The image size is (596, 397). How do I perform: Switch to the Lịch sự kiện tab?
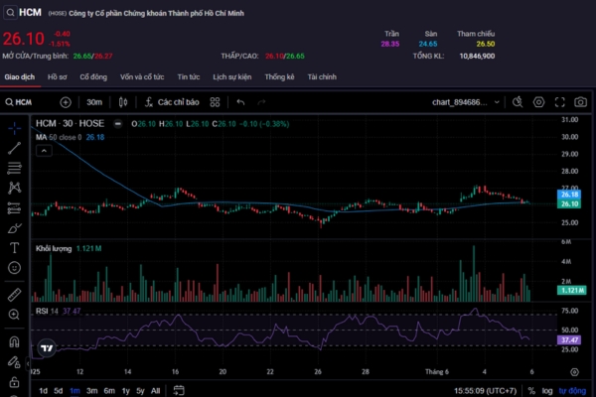tap(232, 77)
